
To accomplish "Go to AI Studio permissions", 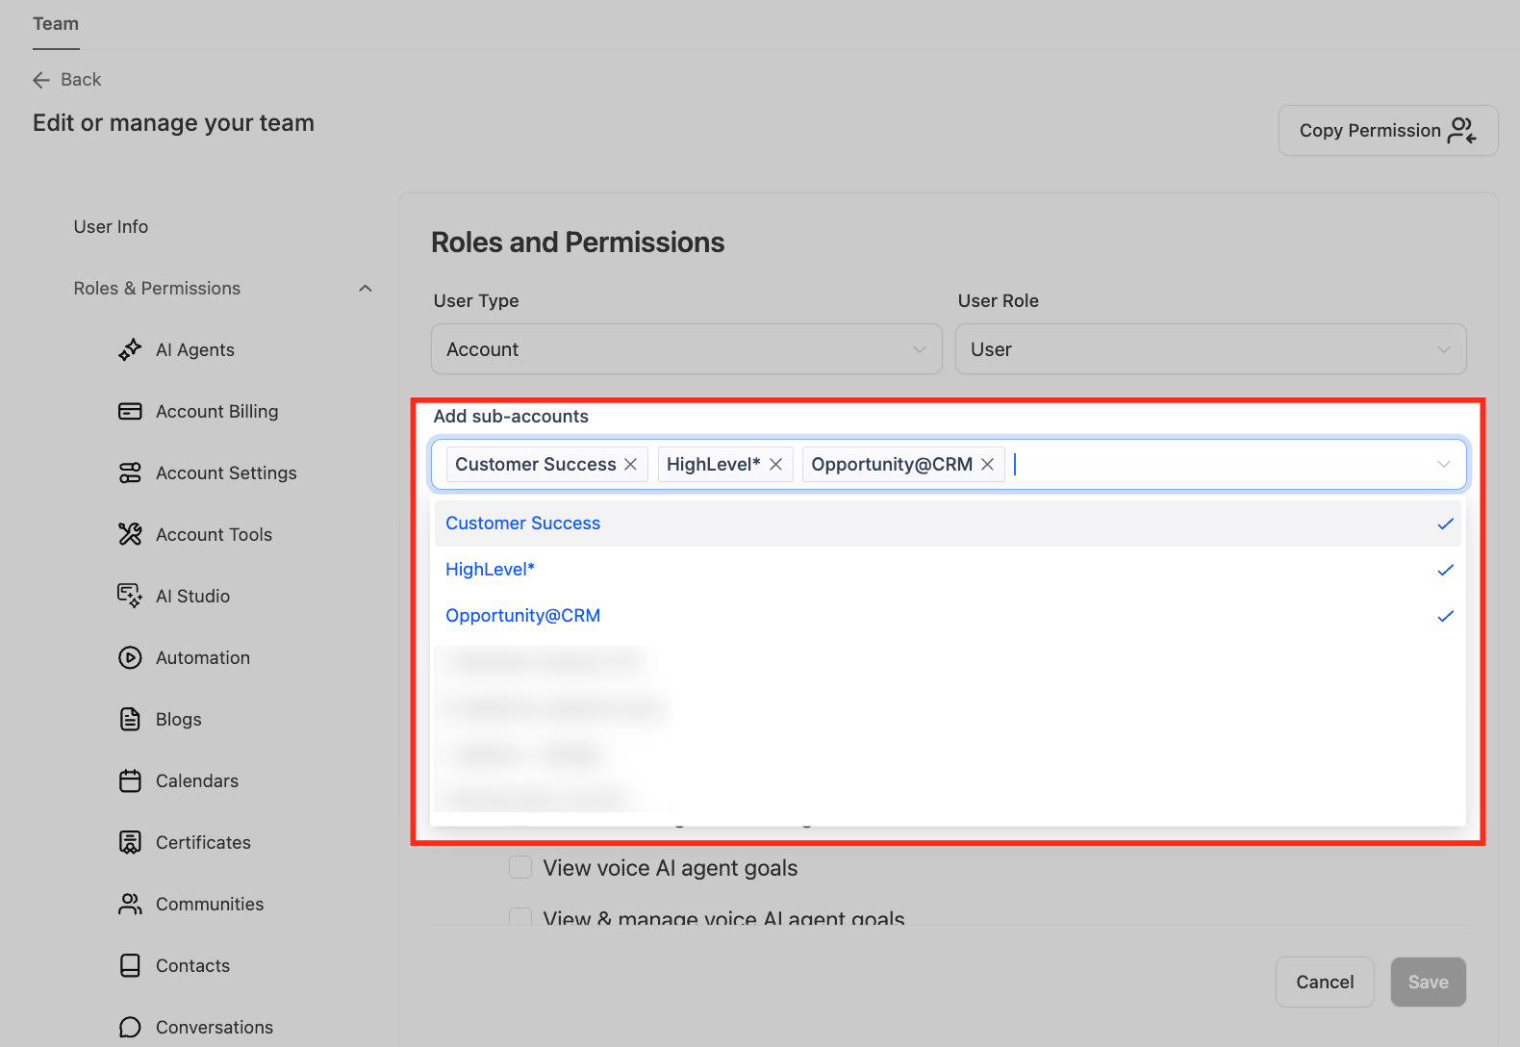I will tap(192, 597).
